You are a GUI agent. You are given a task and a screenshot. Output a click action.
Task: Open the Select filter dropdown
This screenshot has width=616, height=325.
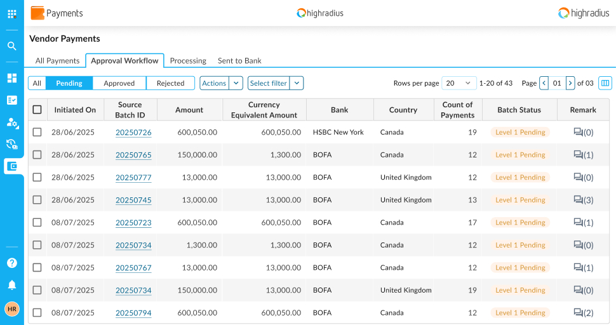point(297,83)
